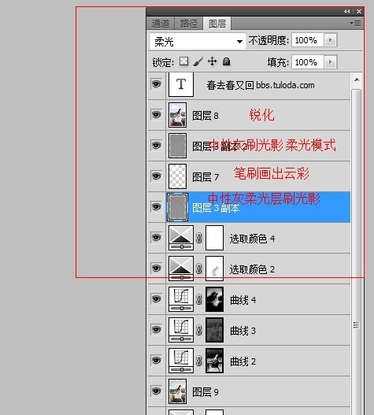
Task: Click the 曲线 2 curves adjustment icon
Action: [181, 361]
